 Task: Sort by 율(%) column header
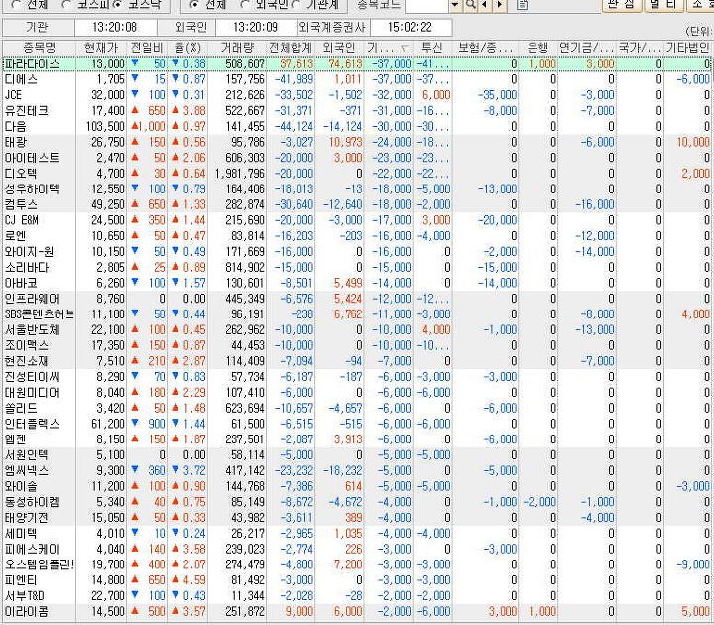click(187, 48)
